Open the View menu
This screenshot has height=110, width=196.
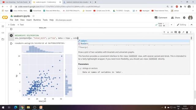[22, 20]
